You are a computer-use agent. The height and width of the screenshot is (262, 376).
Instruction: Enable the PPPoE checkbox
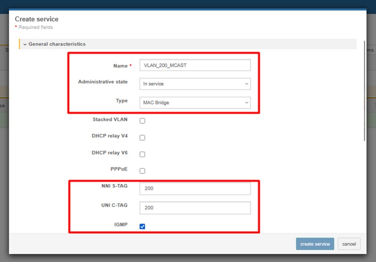(142, 171)
